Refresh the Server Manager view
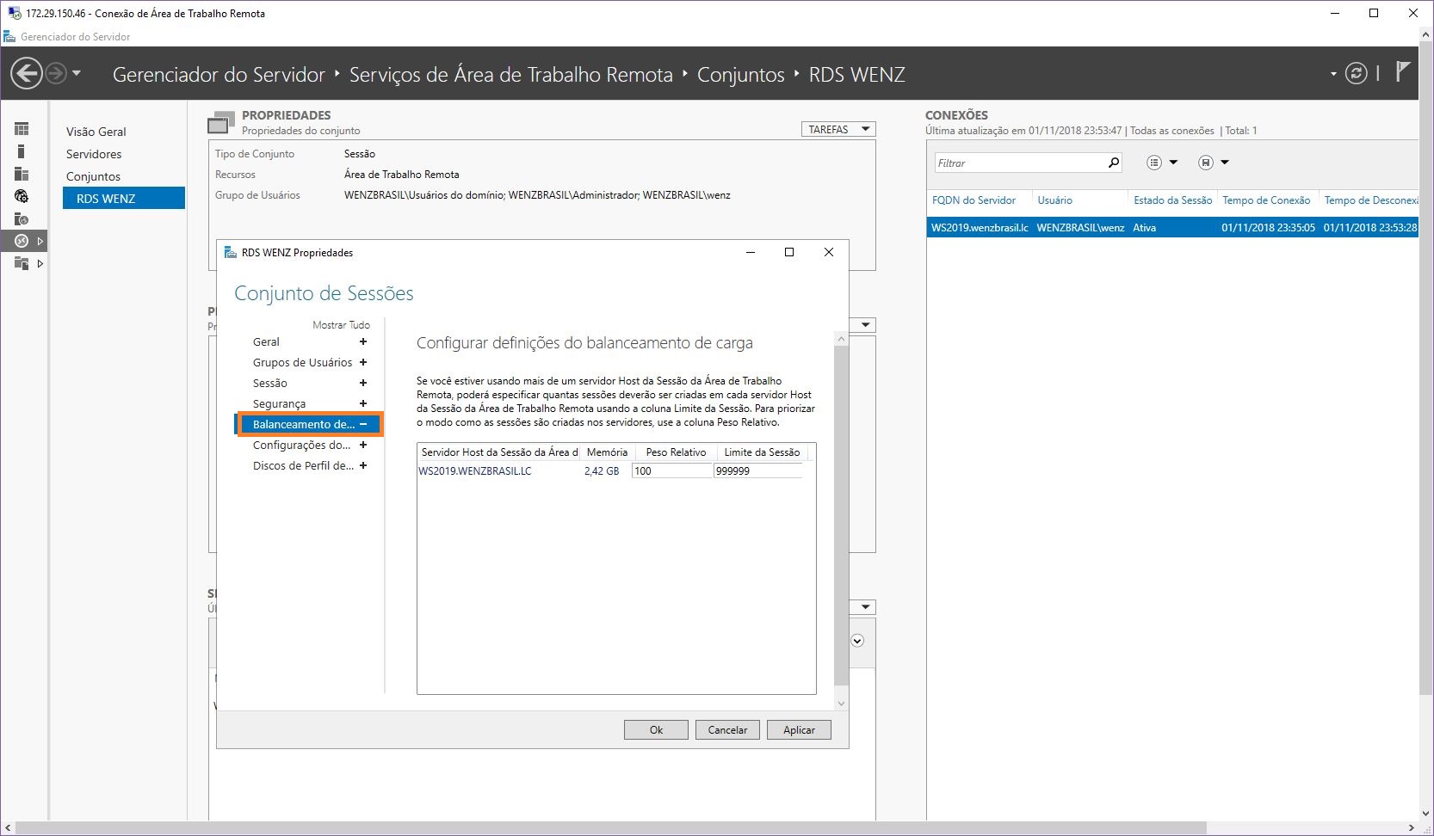1434x836 pixels. tap(1356, 74)
